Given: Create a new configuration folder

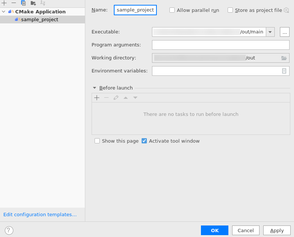Looking at the screenshot, I should (33, 3).
